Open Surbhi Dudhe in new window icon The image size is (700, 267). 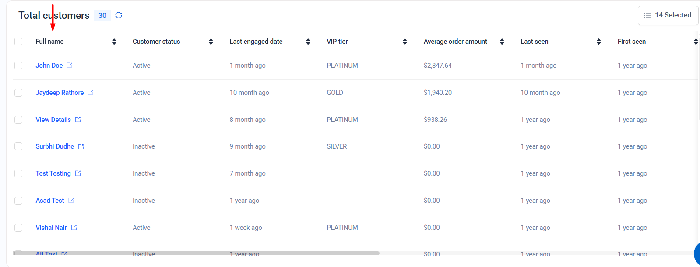(x=81, y=147)
